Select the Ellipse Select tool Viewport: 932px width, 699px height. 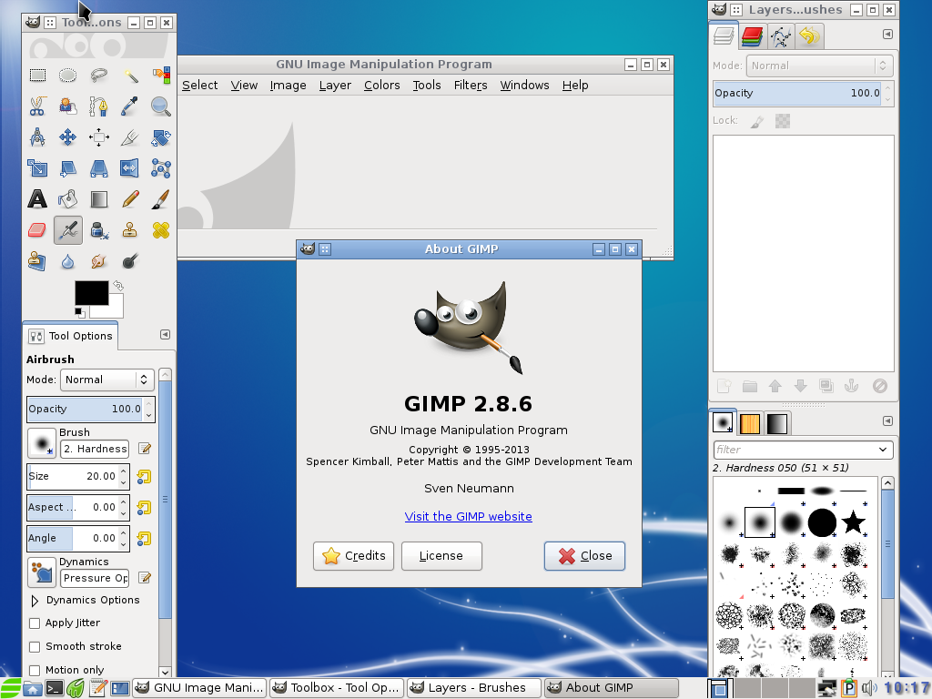click(67, 75)
